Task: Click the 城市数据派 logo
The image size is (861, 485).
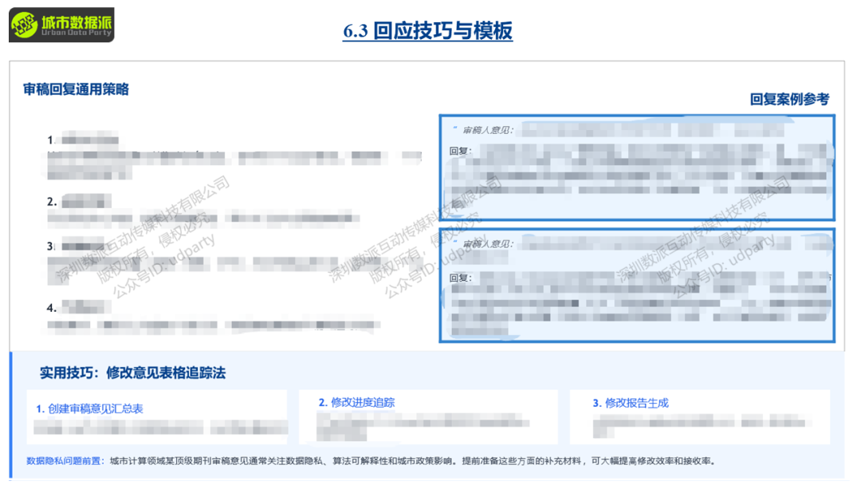Action: coord(61,24)
